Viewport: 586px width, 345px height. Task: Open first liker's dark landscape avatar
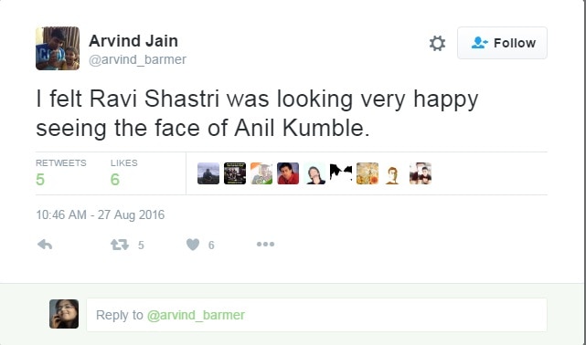208,173
